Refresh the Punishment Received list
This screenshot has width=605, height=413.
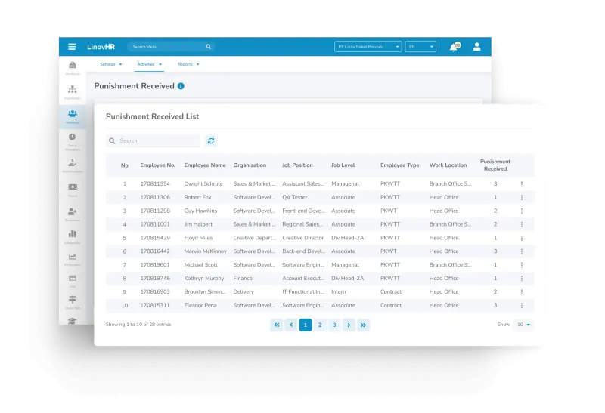[211, 140]
